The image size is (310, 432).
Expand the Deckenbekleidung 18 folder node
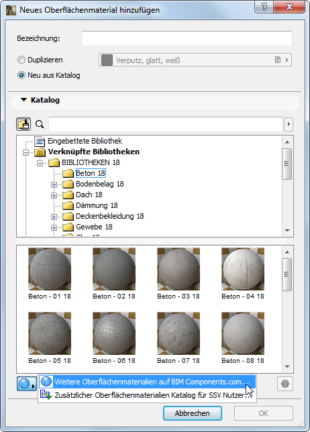click(x=54, y=217)
